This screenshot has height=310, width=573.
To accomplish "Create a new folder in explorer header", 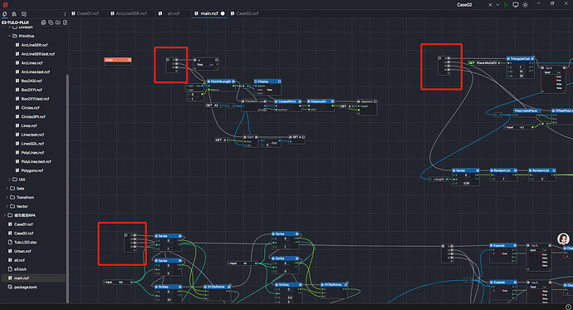I will (58, 22).
